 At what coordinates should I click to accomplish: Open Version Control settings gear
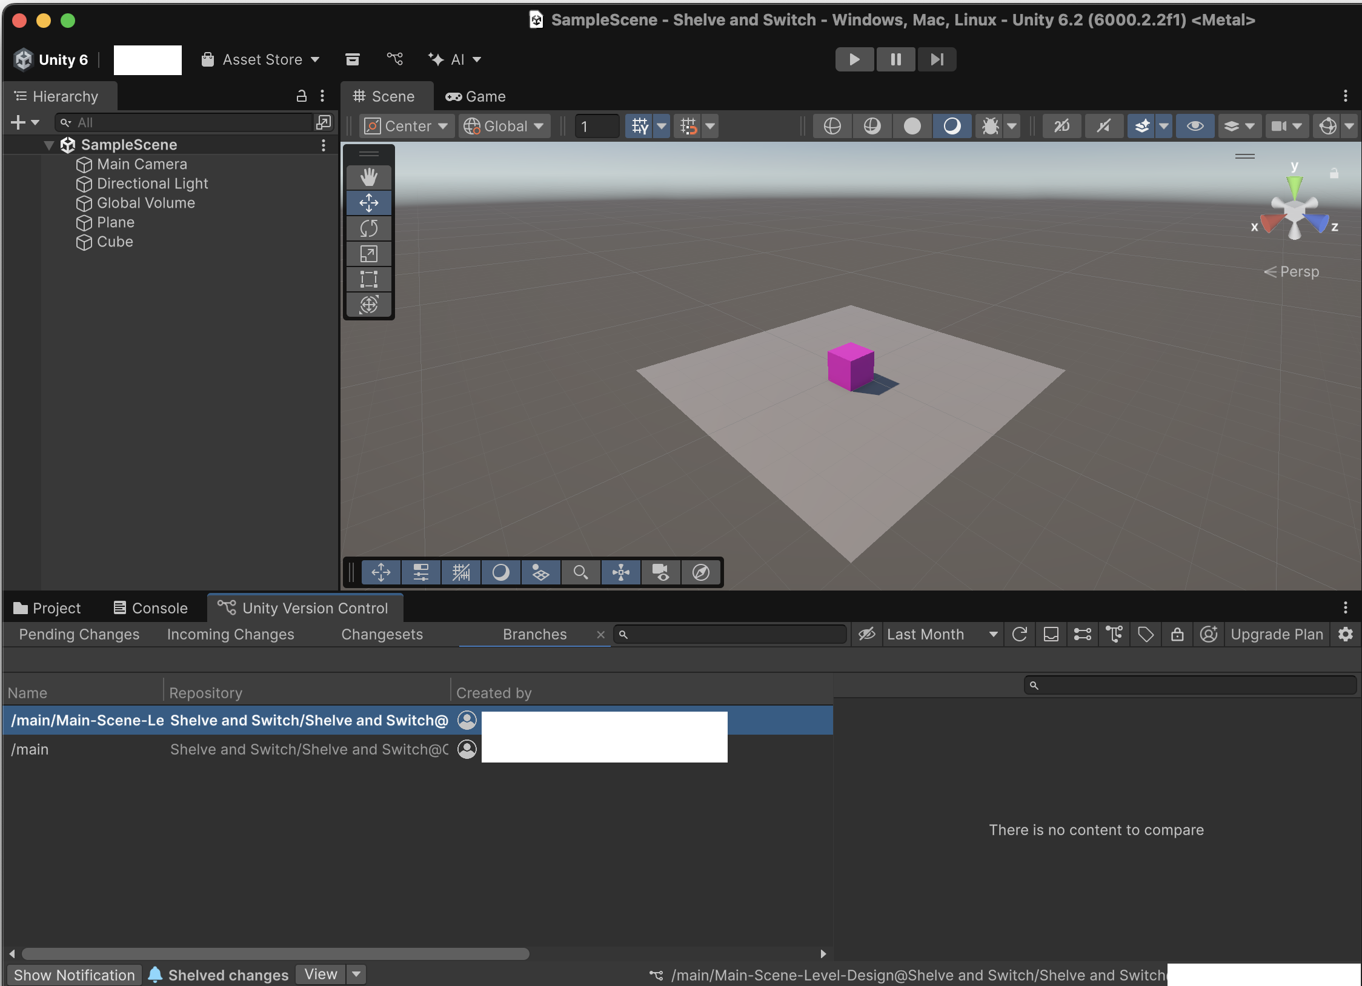tap(1346, 634)
